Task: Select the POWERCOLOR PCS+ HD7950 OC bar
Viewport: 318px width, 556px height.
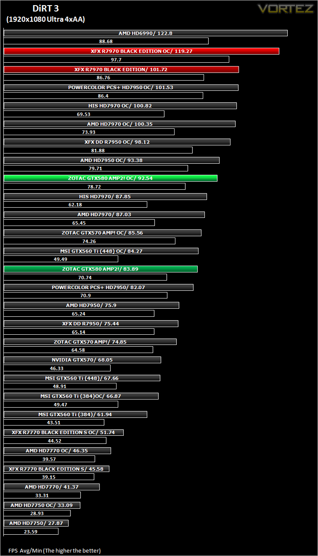Action: point(121,87)
